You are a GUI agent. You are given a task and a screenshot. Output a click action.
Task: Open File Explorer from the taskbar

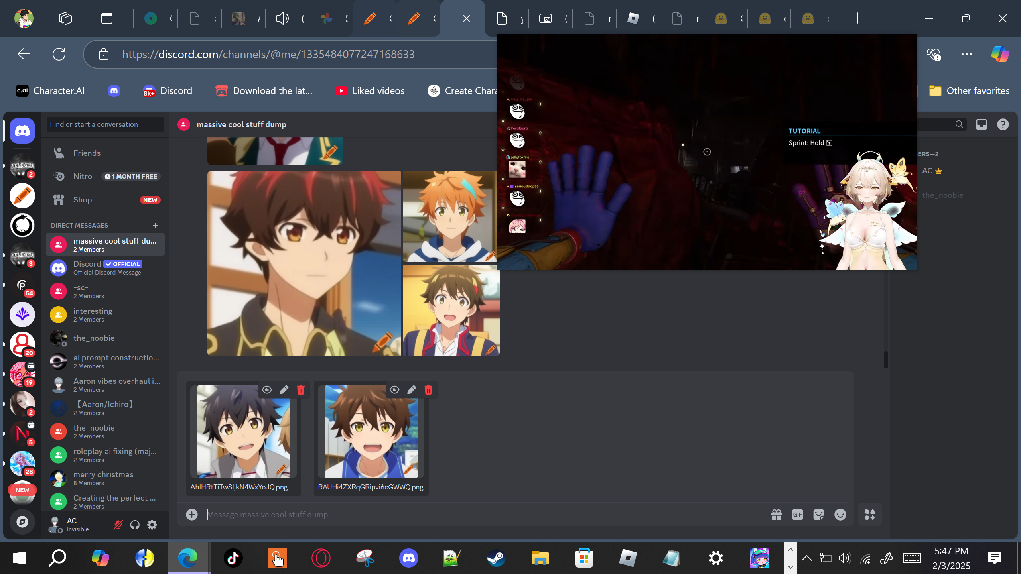pyautogui.click(x=540, y=558)
